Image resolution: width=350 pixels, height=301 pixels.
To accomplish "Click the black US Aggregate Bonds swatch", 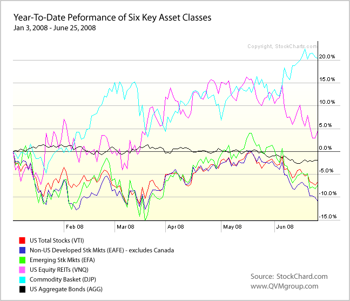I will pyautogui.click(x=23, y=289).
